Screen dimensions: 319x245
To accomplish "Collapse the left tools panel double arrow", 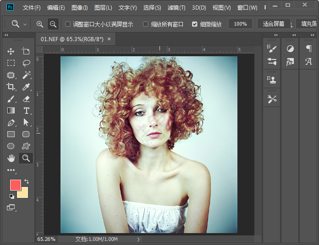I will [x=6, y=35].
